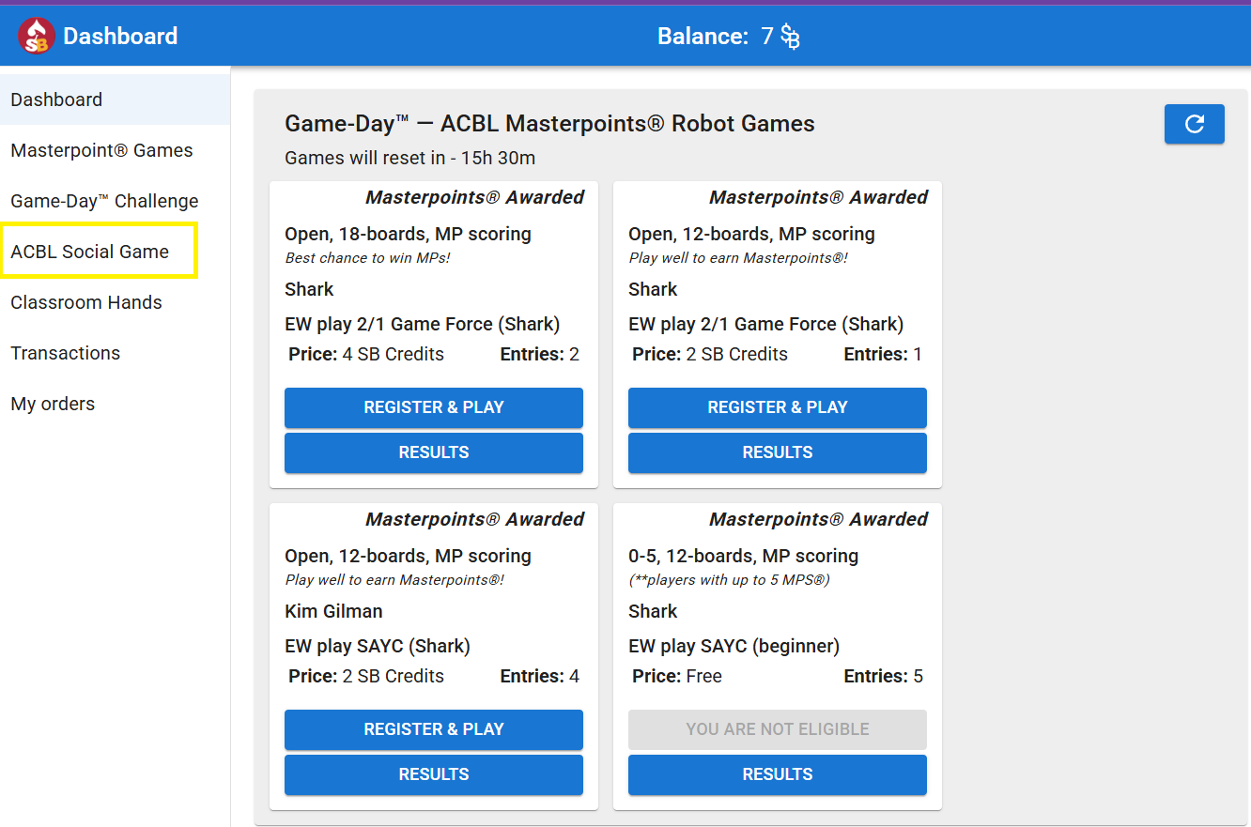The image size is (1251, 827).
Task: Go to Game-Day™ Challenge page
Action: point(115,201)
